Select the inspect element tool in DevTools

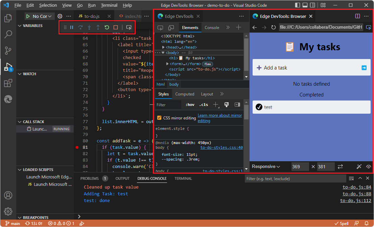click(x=160, y=28)
